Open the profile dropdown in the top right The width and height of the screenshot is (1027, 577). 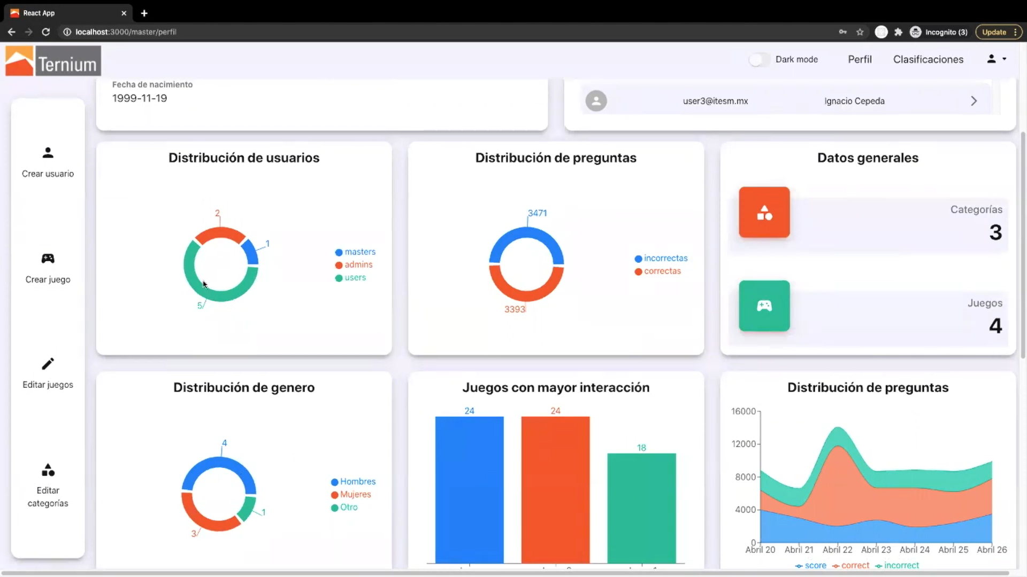pyautogui.click(x=995, y=59)
